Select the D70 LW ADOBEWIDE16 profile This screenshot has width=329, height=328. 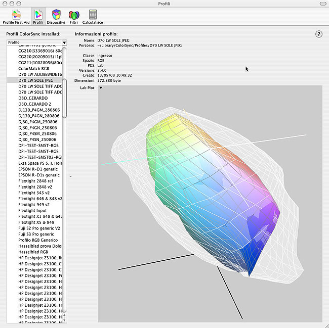(x=34, y=74)
